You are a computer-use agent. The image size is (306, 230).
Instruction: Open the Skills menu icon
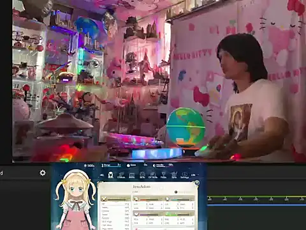point(142,175)
